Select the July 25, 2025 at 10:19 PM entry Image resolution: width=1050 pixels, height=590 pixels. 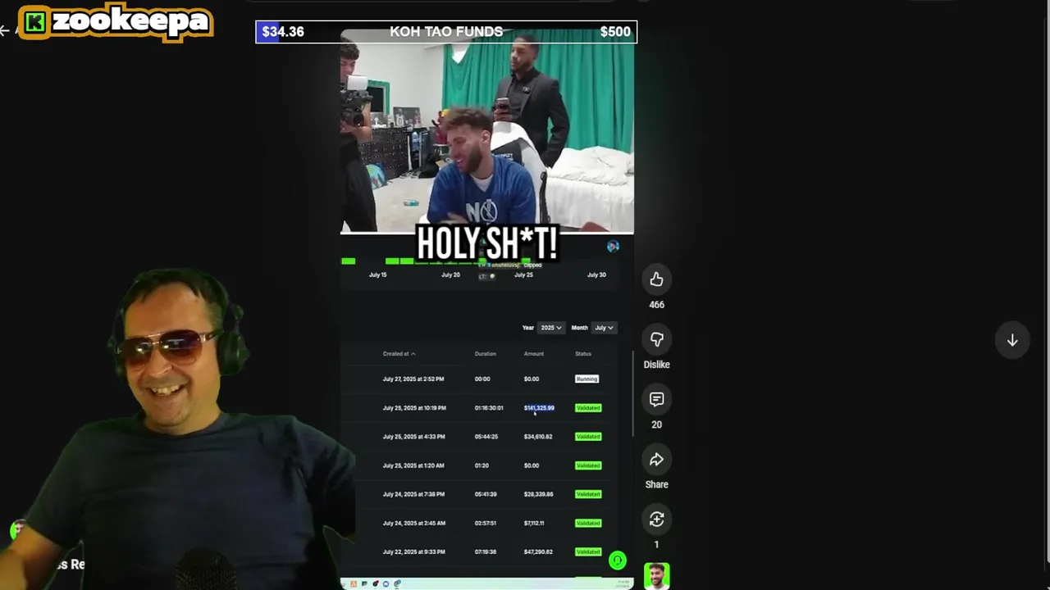click(414, 408)
